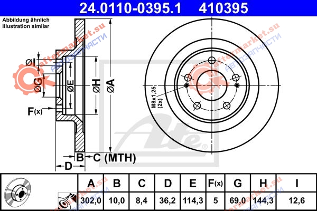Select column header F(x) in the table
Screen dimensions: 317x211
(216, 183)
